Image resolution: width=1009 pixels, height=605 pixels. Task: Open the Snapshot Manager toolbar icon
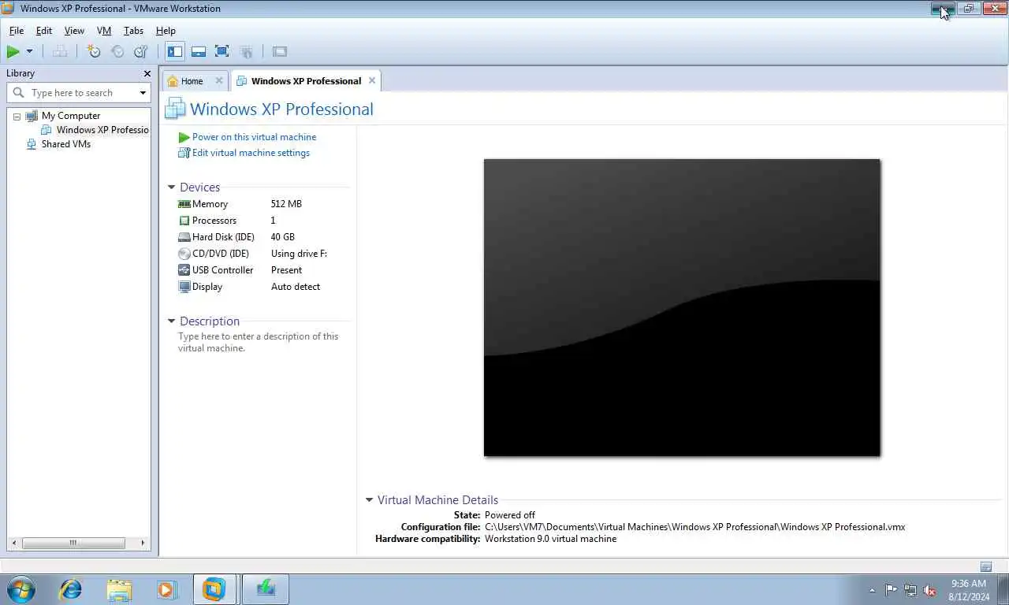(141, 52)
